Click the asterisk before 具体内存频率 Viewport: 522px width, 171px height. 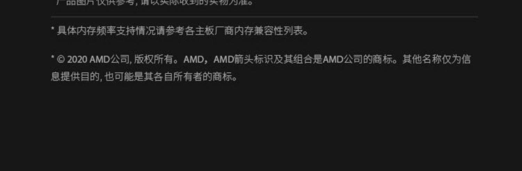53,30
